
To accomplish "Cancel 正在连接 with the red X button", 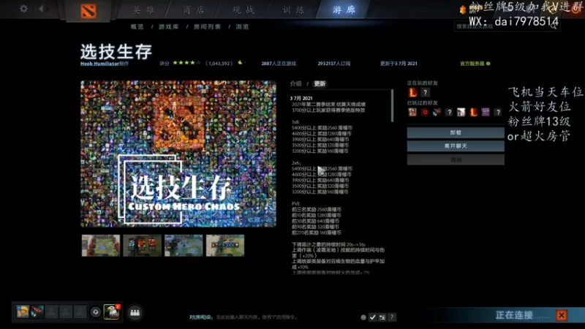I will pos(561,316).
